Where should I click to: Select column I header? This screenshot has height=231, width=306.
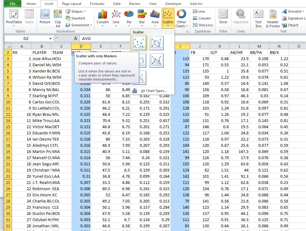click(180, 46)
